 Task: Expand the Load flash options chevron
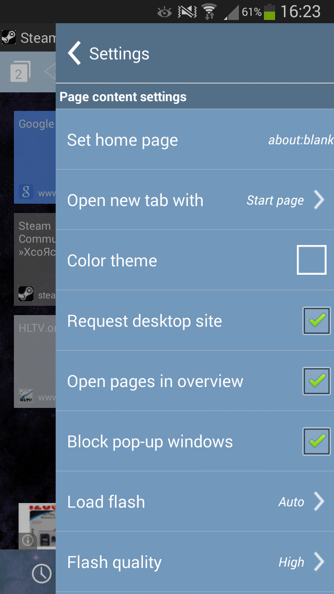[319, 502]
